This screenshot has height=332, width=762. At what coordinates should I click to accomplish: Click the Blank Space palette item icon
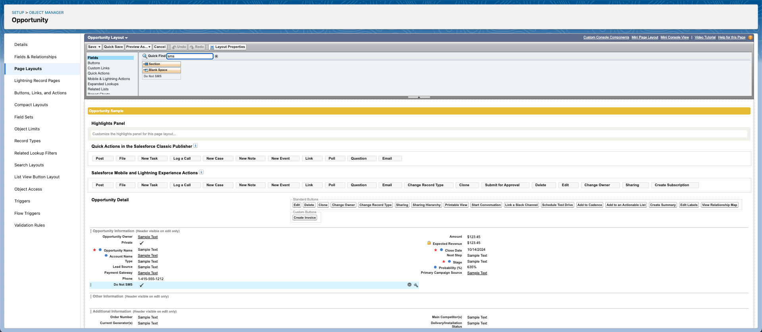(x=146, y=70)
